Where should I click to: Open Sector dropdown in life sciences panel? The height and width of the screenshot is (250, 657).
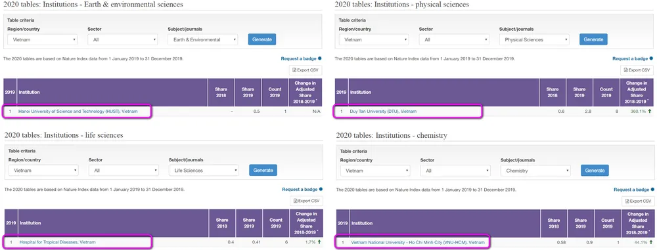[x=124, y=171]
